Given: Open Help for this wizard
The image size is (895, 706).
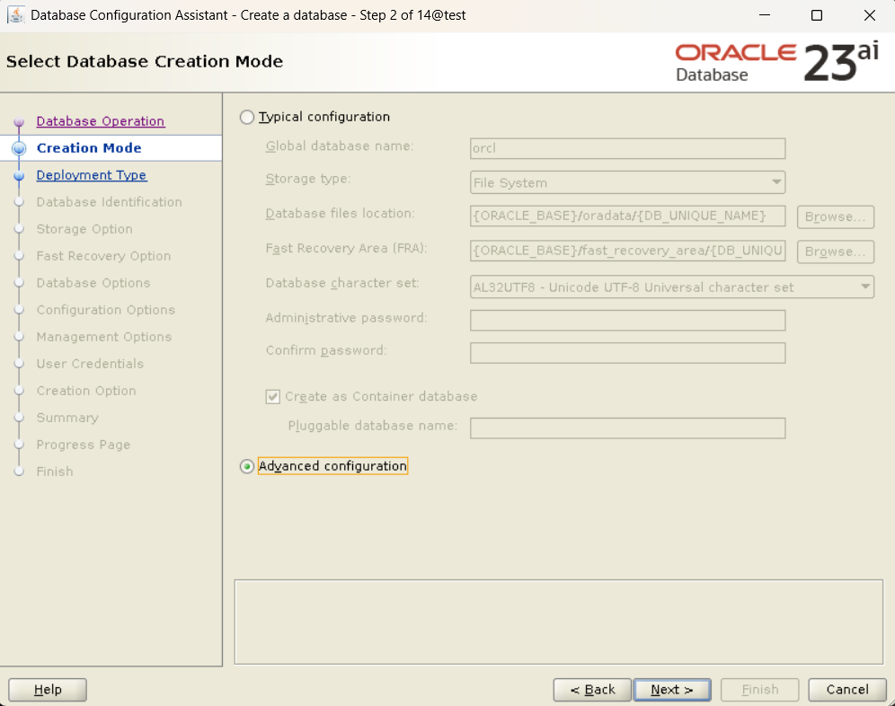Looking at the screenshot, I should pos(48,690).
